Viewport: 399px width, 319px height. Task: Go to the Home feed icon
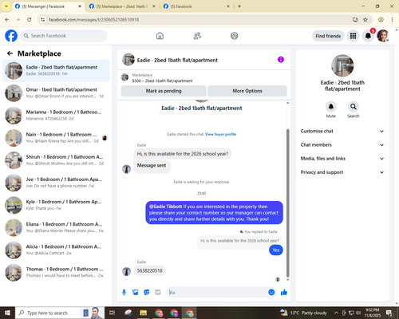pyautogui.click(x=160, y=36)
